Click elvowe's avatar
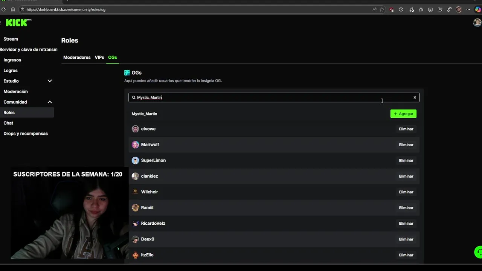482x271 pixels. pos(135,129)
